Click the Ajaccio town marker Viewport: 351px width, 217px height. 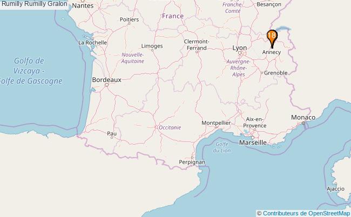[336, 184]
